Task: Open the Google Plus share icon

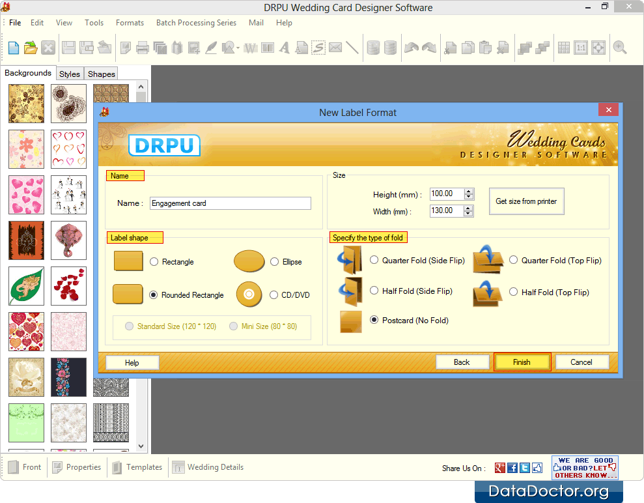Action: [500, 468]
